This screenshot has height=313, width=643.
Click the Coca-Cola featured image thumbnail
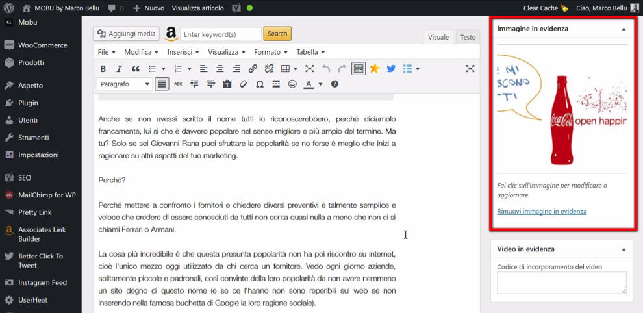point(562,108)
